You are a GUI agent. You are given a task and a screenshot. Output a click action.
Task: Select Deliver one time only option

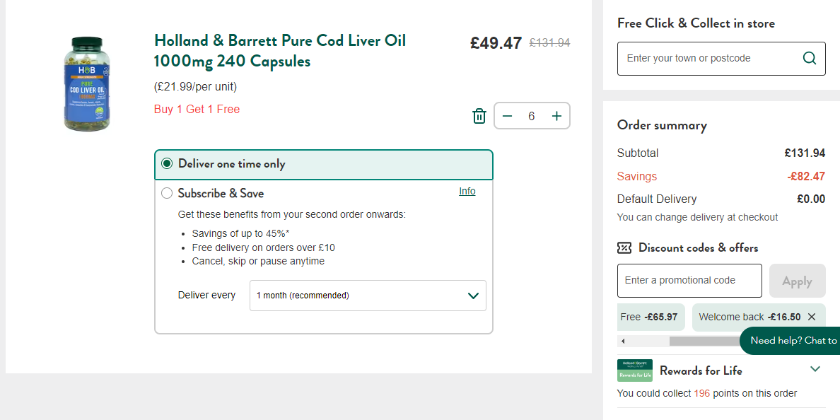(x=324, y=165)
